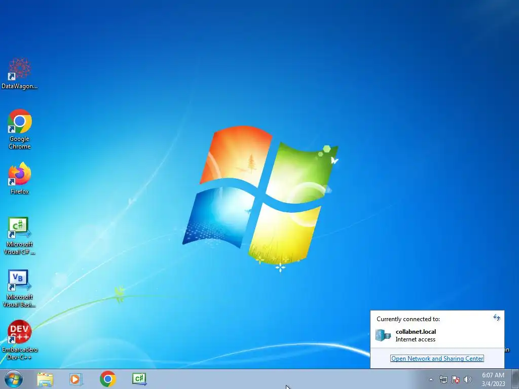The image size is (519, 389).
Task: Click the Show desktop button
Action: click(515, 379)
